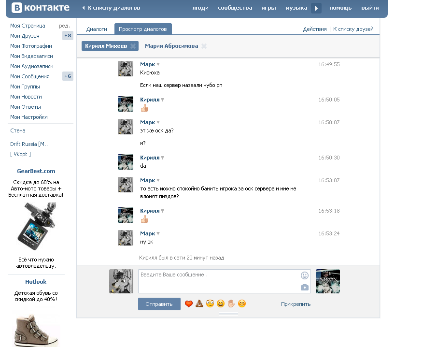The image size is (423, 347).
Task: Open Мои Сообщения in sidebar
Action: (30, 76)
